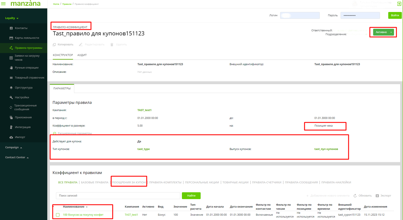Open the tast_type coupon type link
The height and width of the screenshot is (220, 403).
click(143, 149)
